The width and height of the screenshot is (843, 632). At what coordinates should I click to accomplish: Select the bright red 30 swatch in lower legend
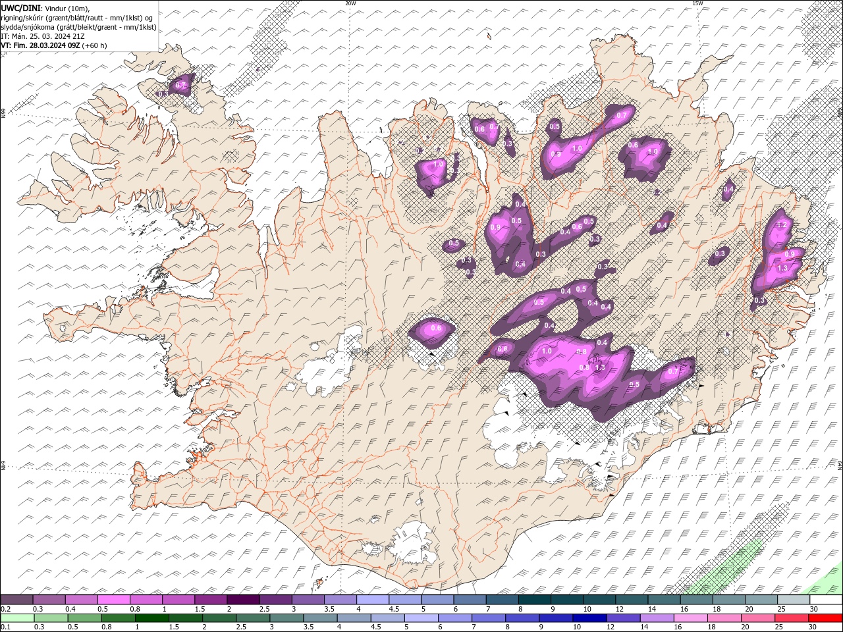[x=825, y=618]
